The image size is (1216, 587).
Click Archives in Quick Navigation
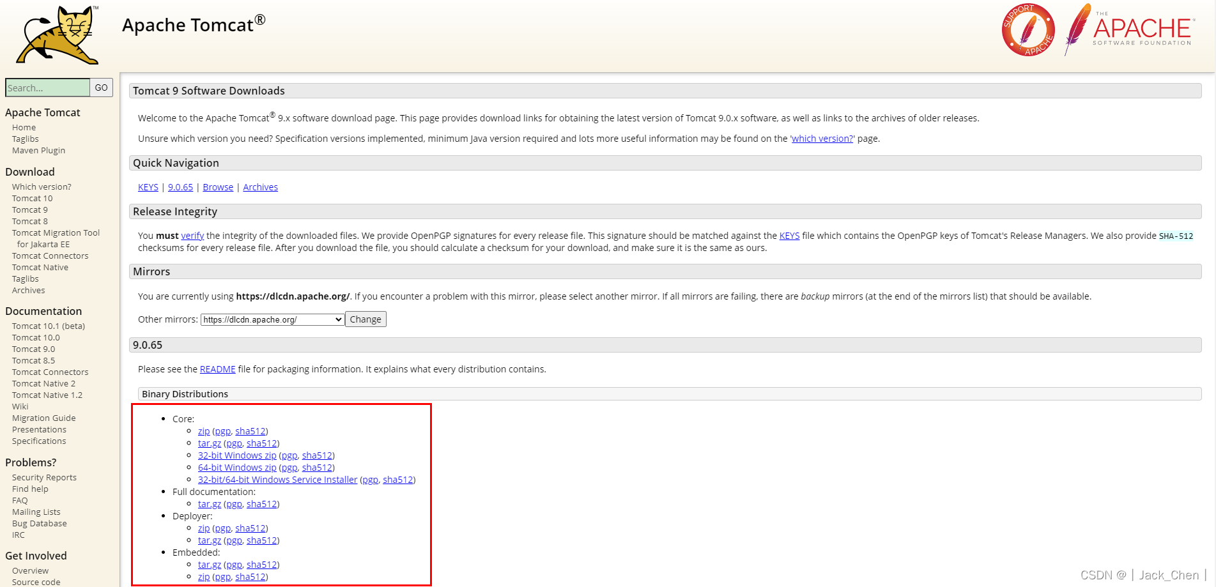[x=260, y=187]
